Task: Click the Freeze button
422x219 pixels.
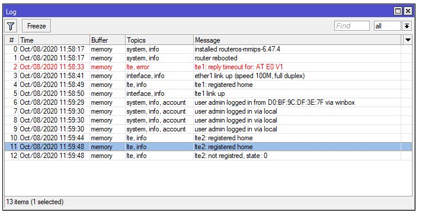Action: [36, 26]
